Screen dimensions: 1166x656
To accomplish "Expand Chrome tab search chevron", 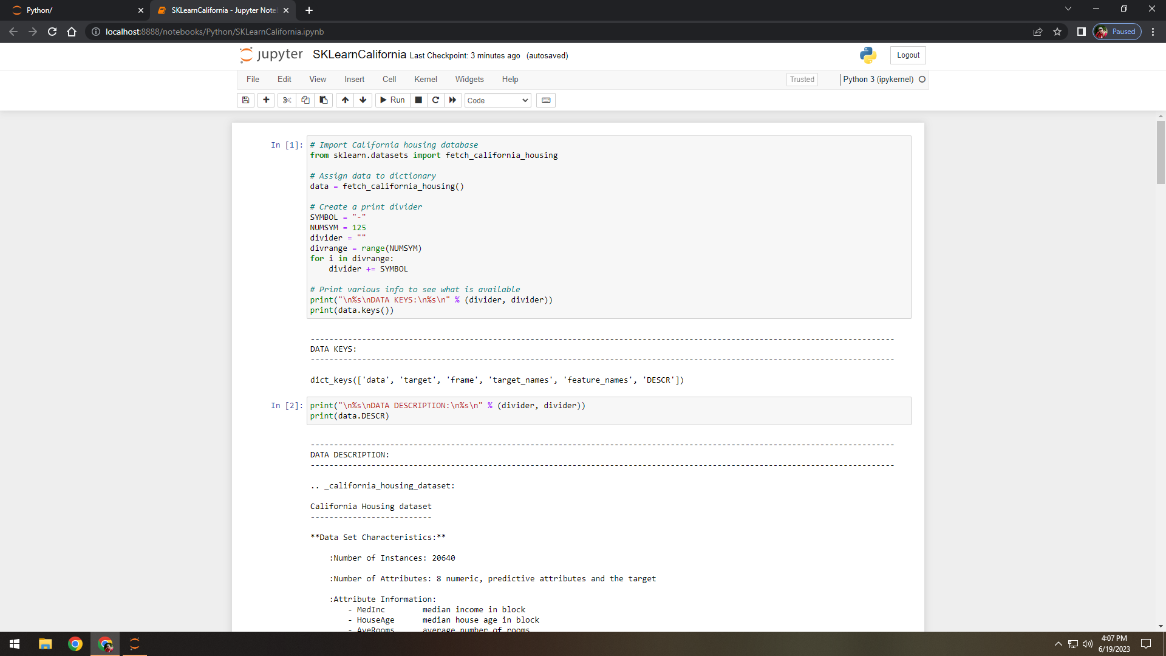I will point(1068,9).
